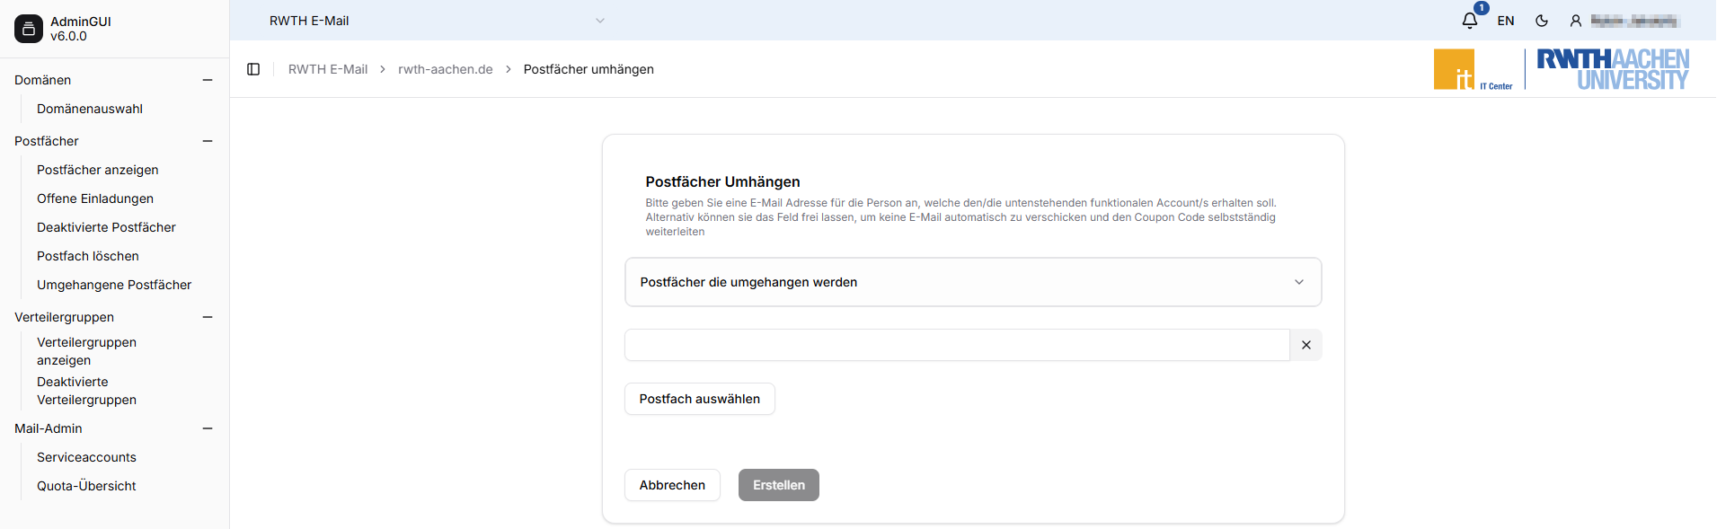Collapse the Domänen section

pyautogui.click(x=208, y=80)
